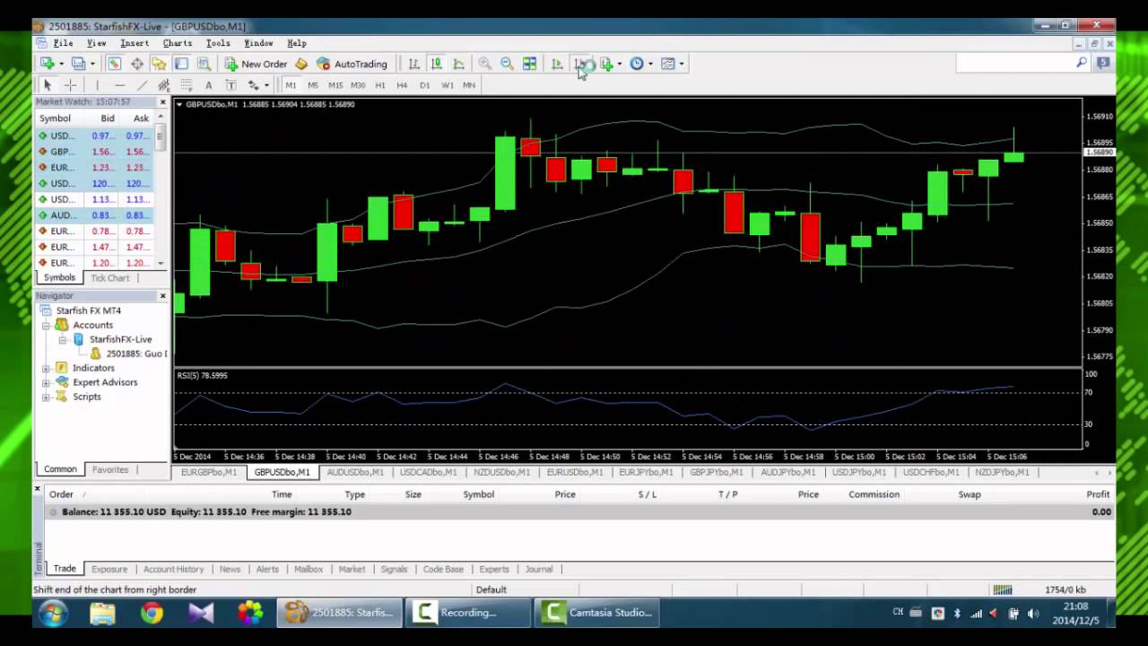Switch to the EURGBPbo,M1 chart tab
Image resolution: width=1148 pixels, height=646 pixels.
[x=209, y=472]
